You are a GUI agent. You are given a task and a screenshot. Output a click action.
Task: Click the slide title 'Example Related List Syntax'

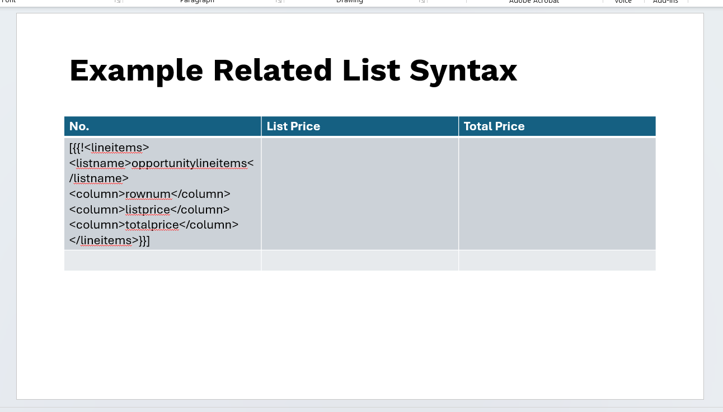293,71
